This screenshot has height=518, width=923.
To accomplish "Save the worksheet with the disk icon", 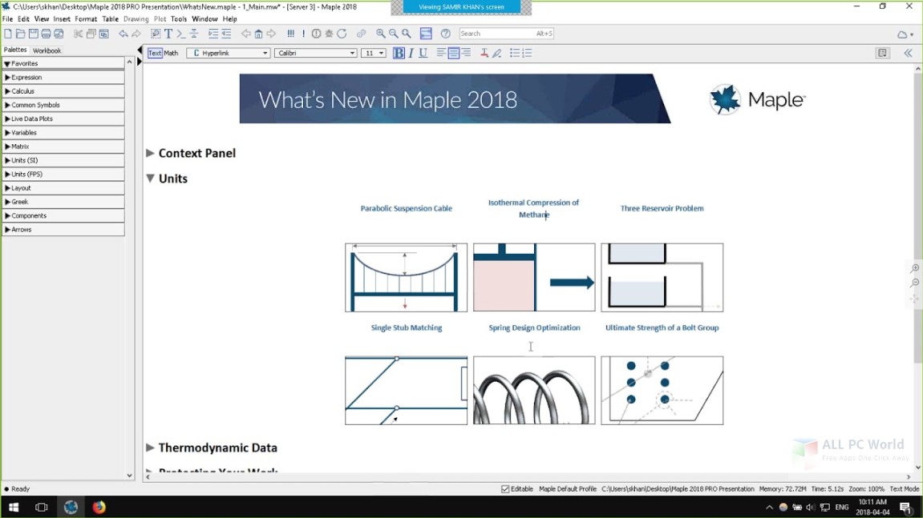I will (34, 34).
